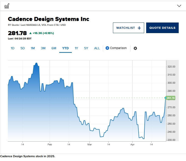Switch to the 5Y range
This screenshot has width=186, height=161.
pos(86,48)
